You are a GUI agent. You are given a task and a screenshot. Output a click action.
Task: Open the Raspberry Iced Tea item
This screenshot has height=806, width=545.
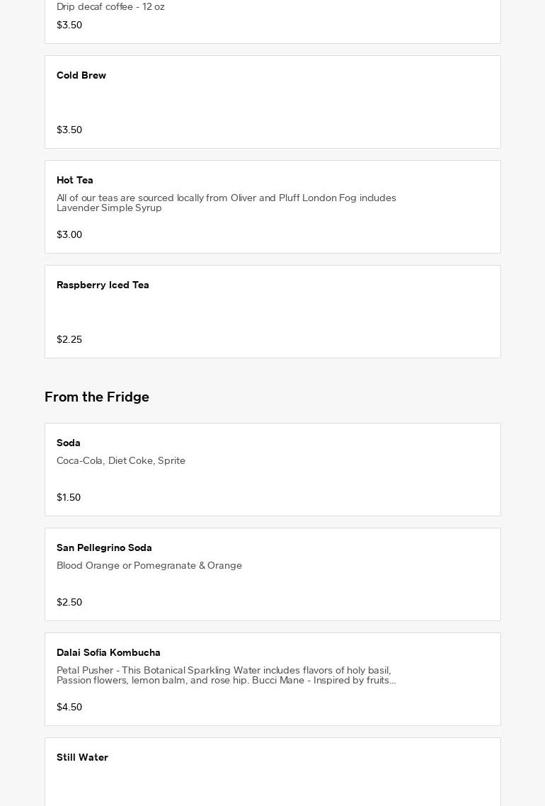(103, 285)
